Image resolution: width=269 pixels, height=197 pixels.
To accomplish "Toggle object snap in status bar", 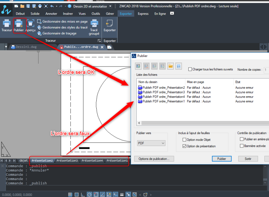I will [x=96, y=195].
